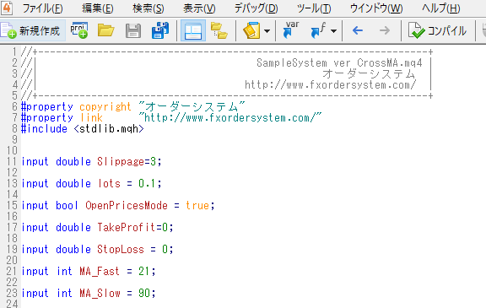Click the save file icon
The width and height of the screenshot is (486, 308).
coord(133,30)
